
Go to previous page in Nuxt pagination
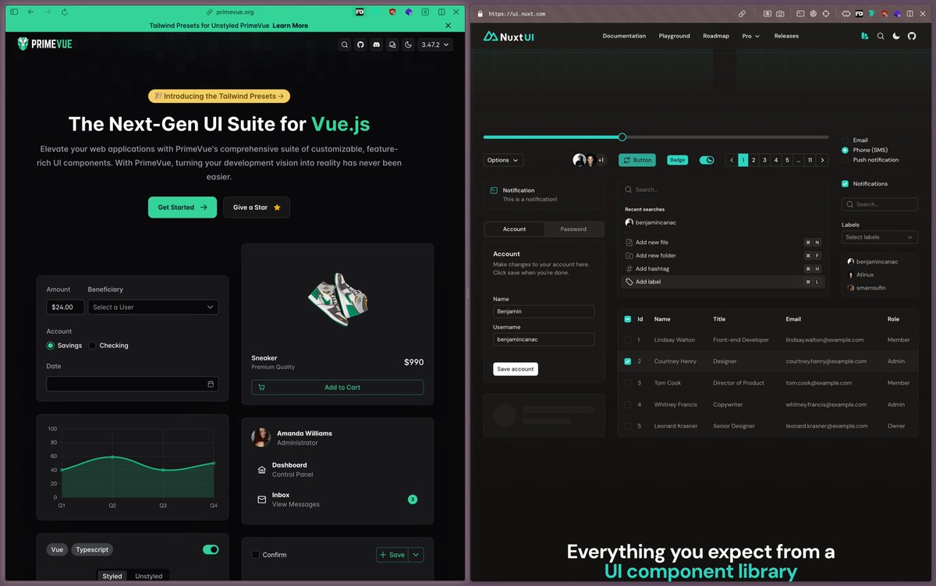coord(732,160)
